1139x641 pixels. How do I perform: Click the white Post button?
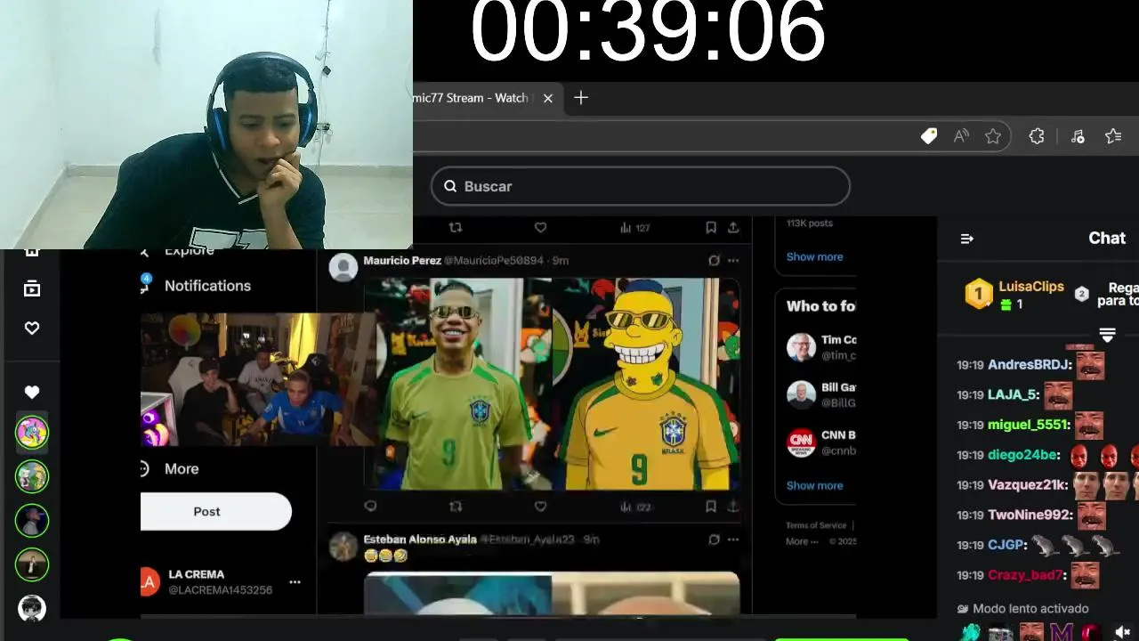coord(216,512)
